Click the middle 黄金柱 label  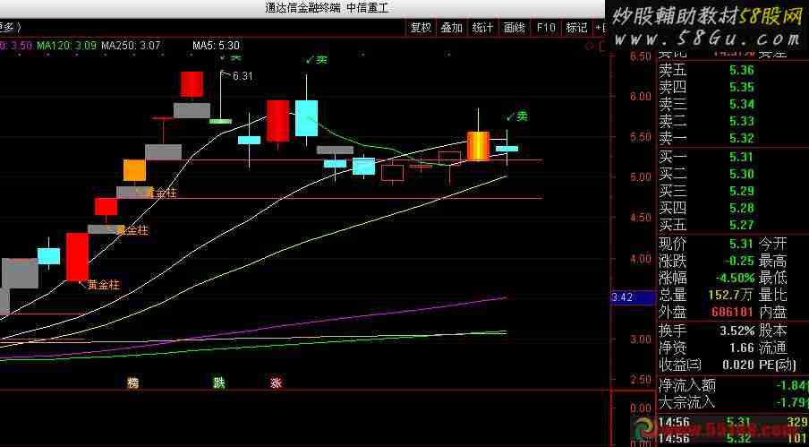click(132, 231)
